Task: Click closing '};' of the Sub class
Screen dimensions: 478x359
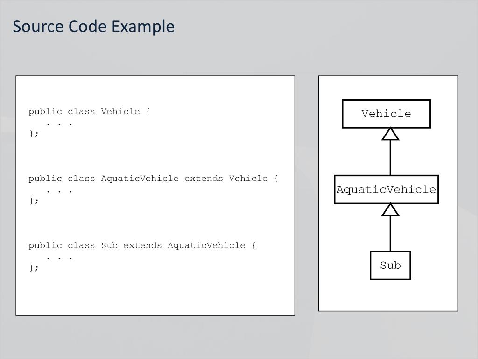Action: pyautogui.click(x=34, y=268)
